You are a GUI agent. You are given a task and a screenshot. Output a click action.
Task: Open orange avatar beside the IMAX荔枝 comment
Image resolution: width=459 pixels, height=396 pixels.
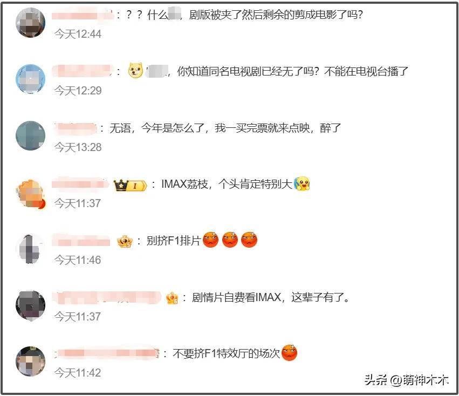[30, 193]
